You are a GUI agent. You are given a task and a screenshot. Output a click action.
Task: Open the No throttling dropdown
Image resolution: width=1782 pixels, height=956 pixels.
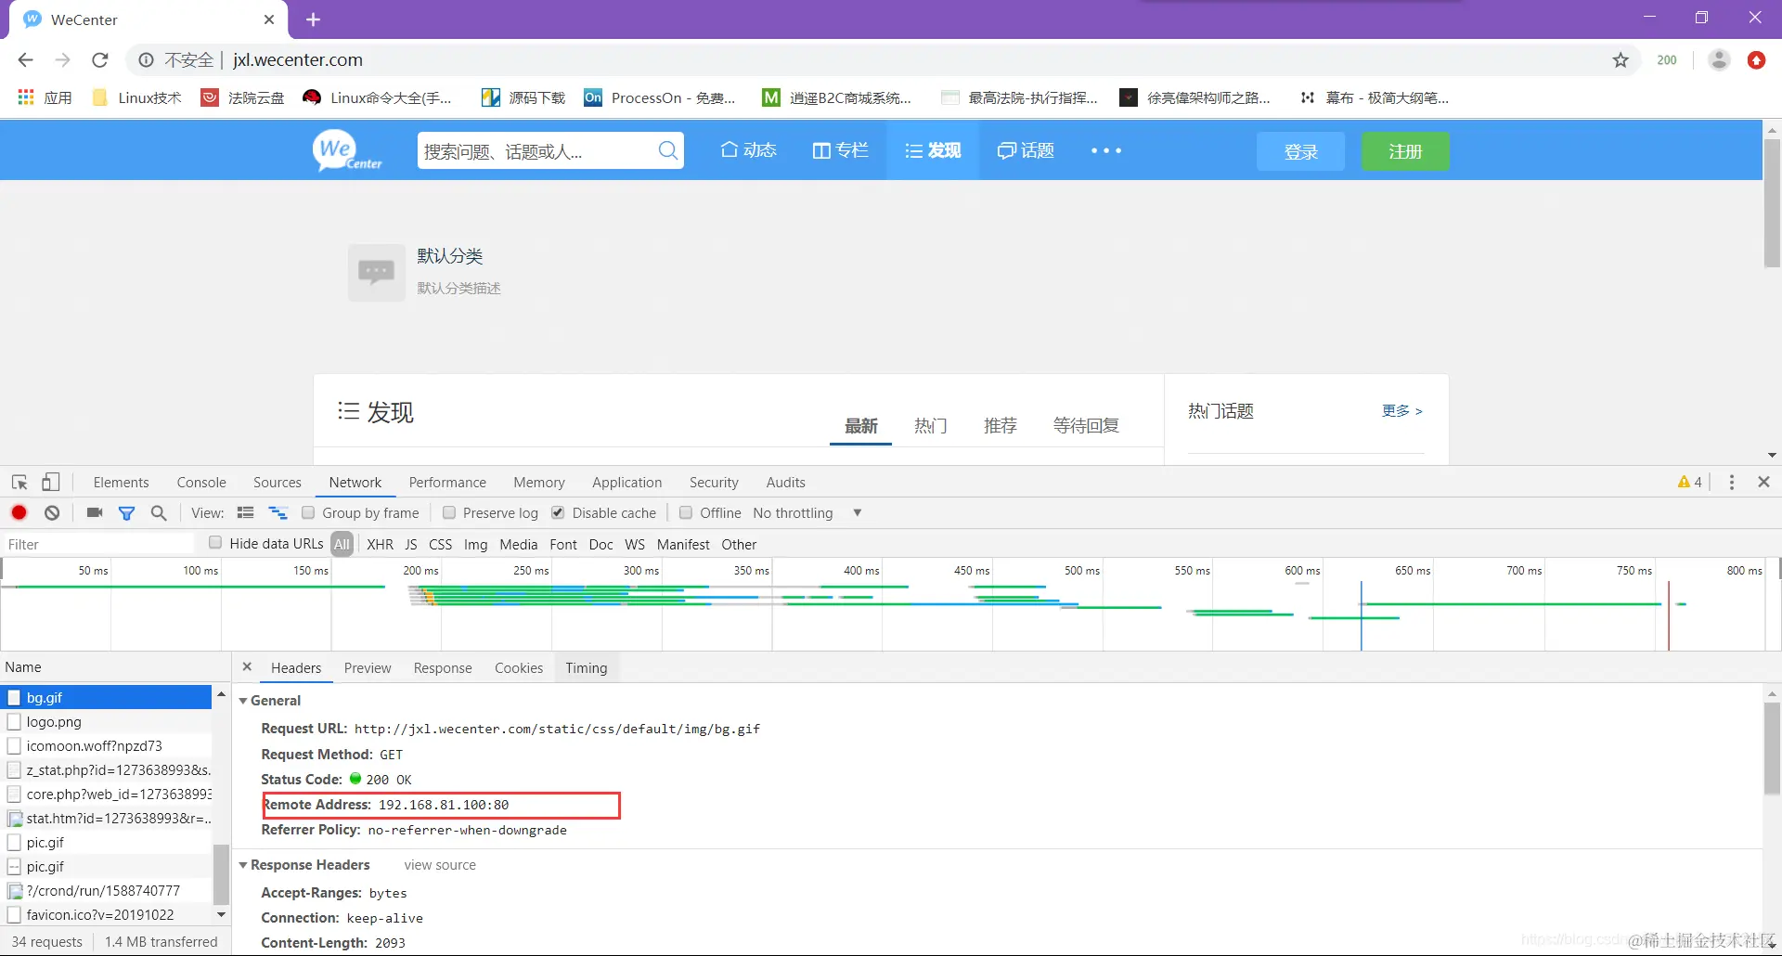[x=807, y=512]
